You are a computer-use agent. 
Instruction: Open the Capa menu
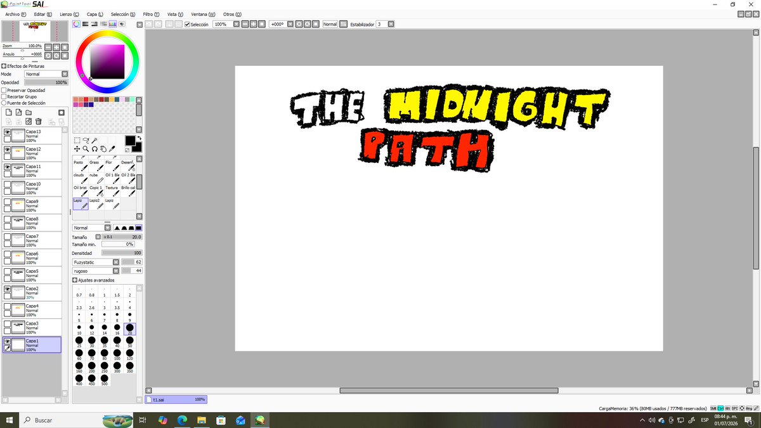pyautogui.click(x=95, y=14)
